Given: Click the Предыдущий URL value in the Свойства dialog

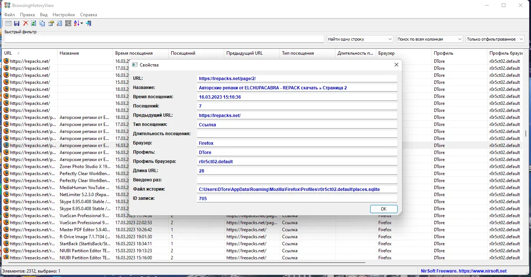Looking at the screenshot, I should pyautogui.click(x=297, y=115).
